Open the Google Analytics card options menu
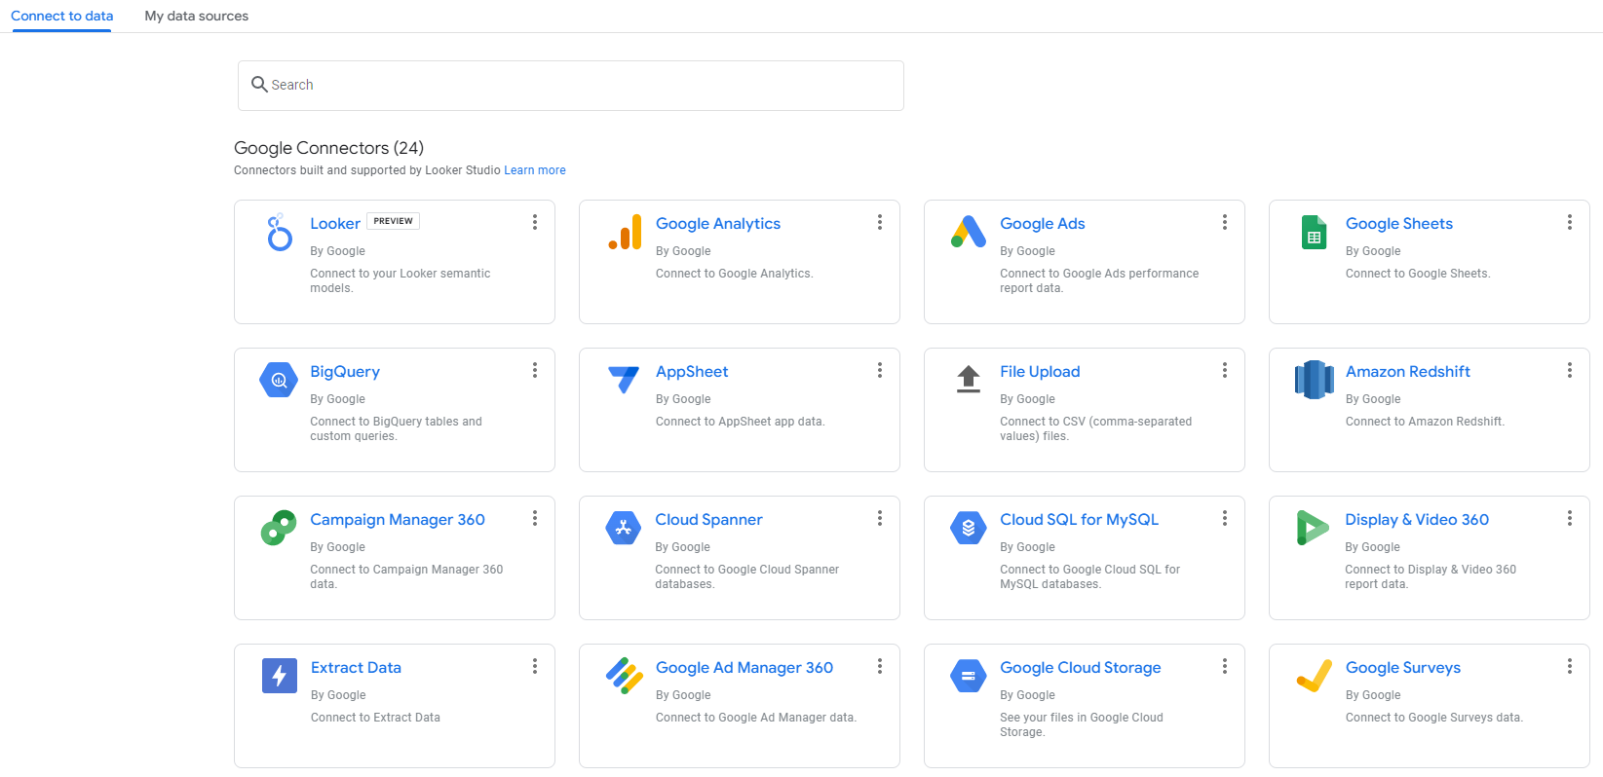1603x777 pixels. (880, 222)
